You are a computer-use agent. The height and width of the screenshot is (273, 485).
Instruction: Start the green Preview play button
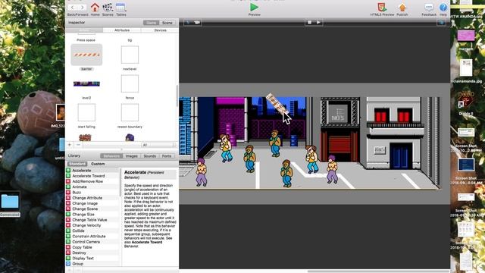[255, 7]
